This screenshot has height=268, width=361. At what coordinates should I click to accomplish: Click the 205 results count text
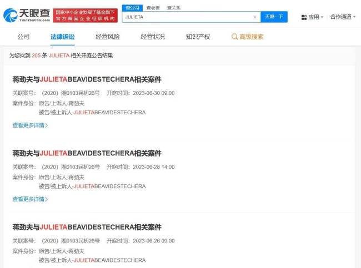[36, 55]
